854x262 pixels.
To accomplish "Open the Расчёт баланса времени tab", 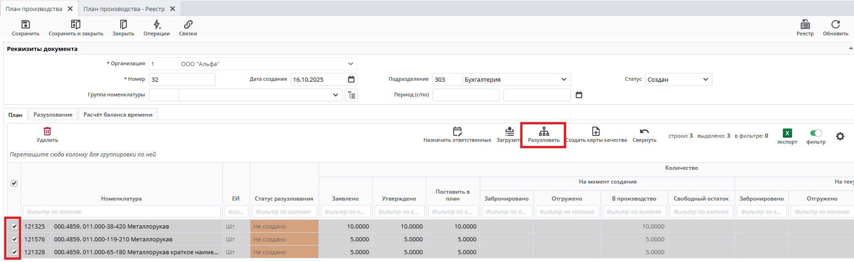I will pyautogui.click(x=118, y=115).
